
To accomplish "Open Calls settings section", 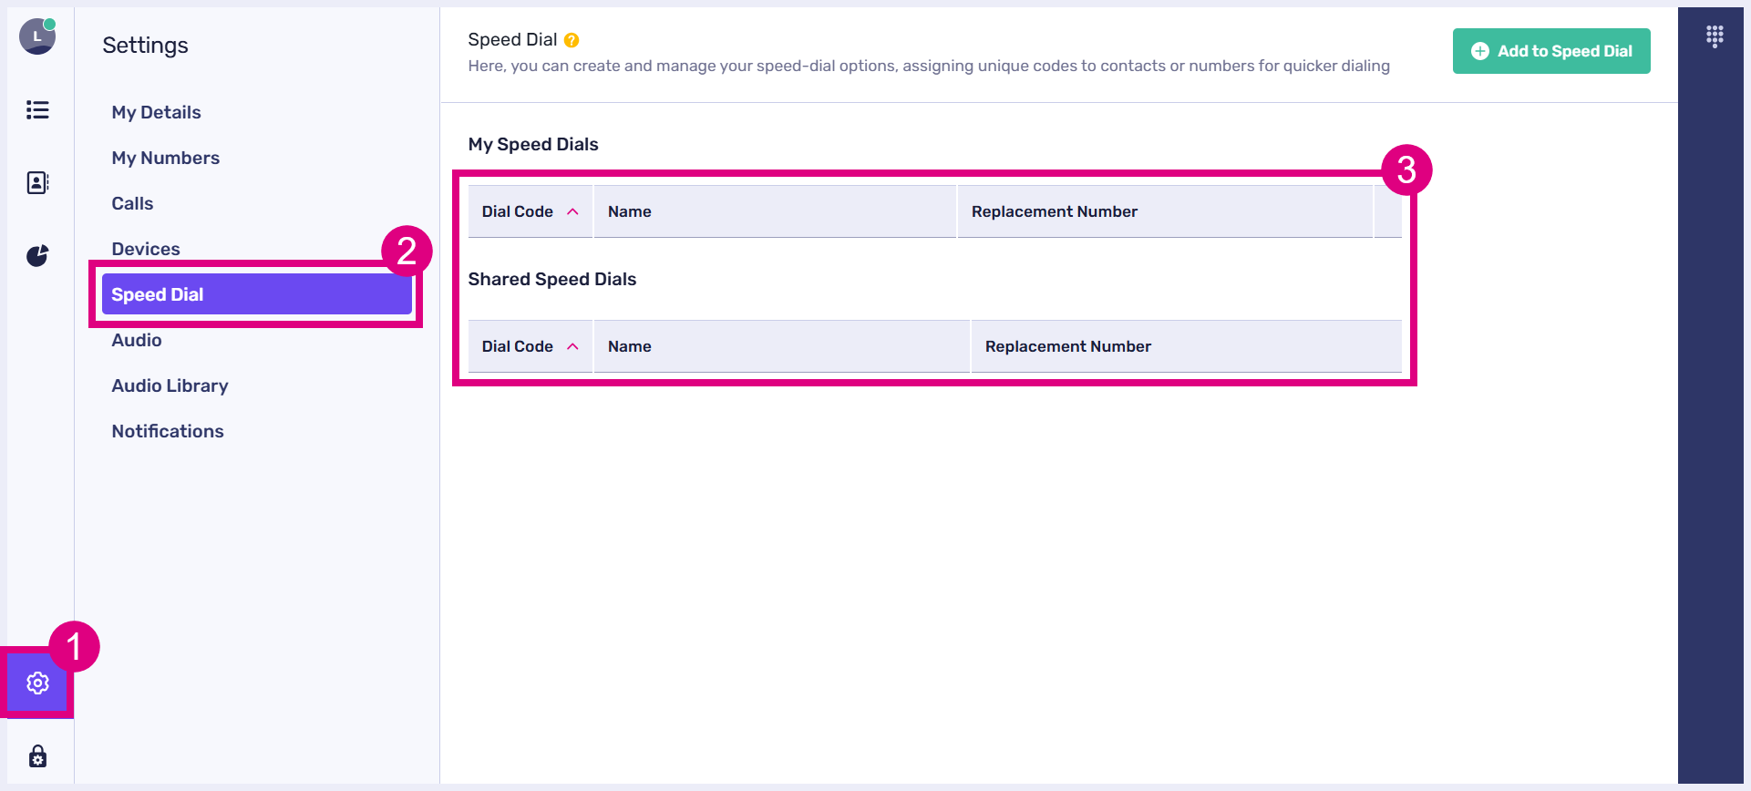I will click(132, 203).
